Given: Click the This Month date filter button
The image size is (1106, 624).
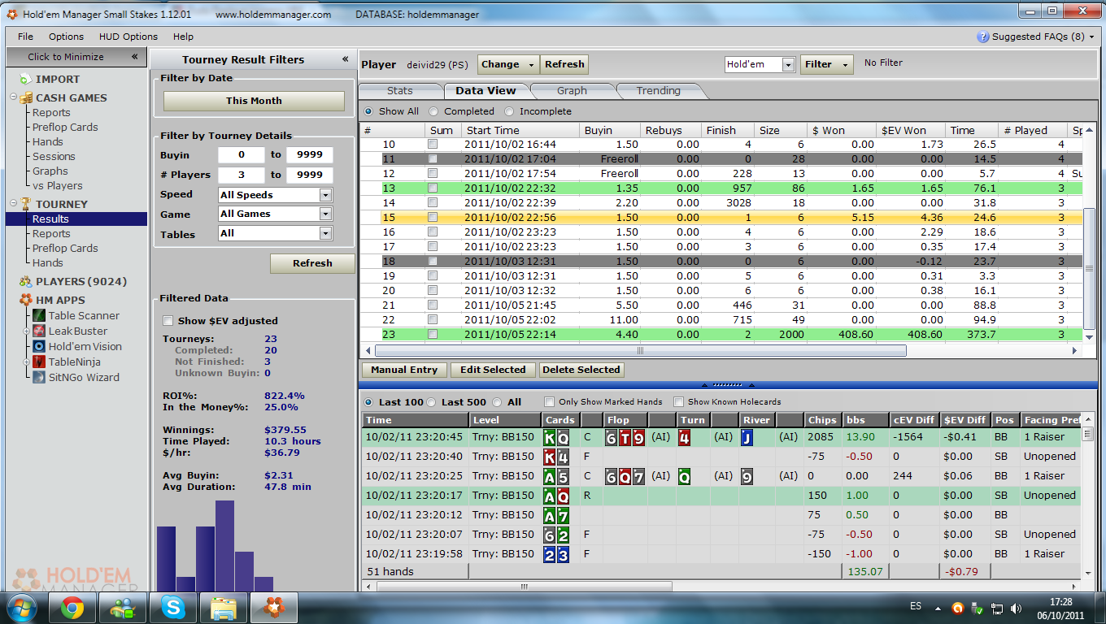Looking at the screenshot, I should 254,101.
